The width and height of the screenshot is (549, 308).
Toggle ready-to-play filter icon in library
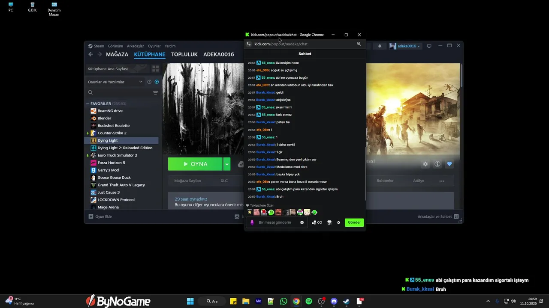157,82
